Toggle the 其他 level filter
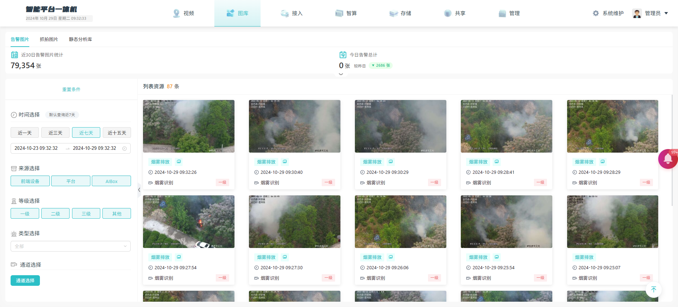Image resolution: width=678 pixels, height=307 pixels. pyautogui.click(x=117, y=214)
